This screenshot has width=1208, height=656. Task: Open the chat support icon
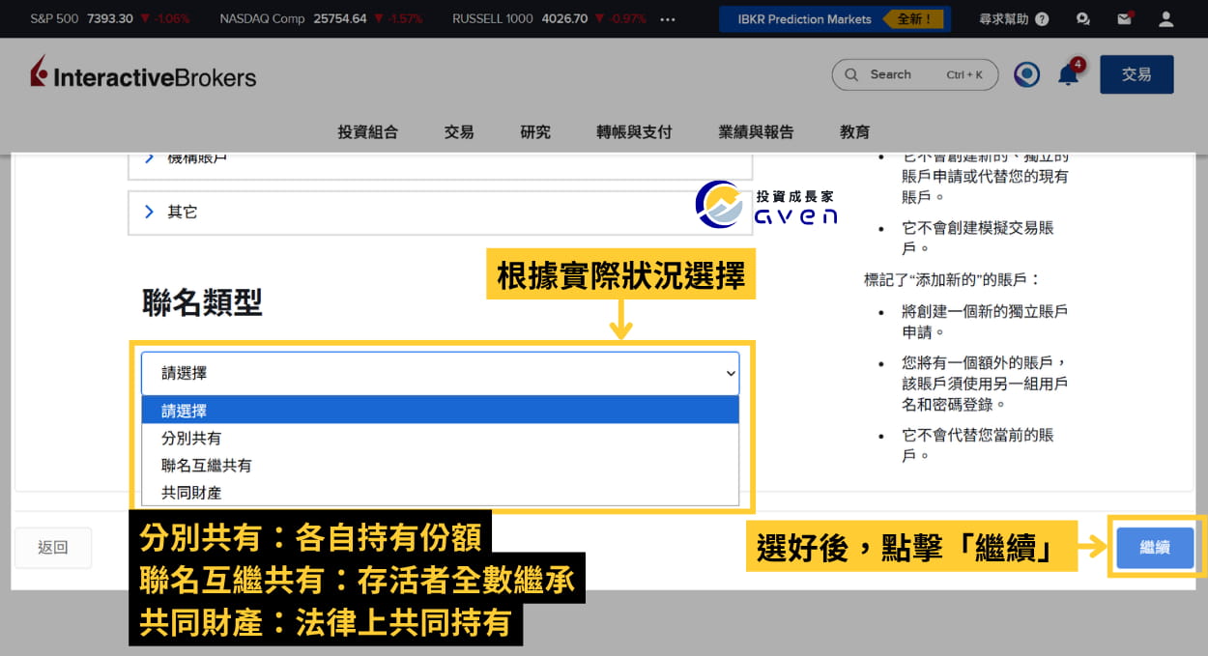[x=1083, y=18]
